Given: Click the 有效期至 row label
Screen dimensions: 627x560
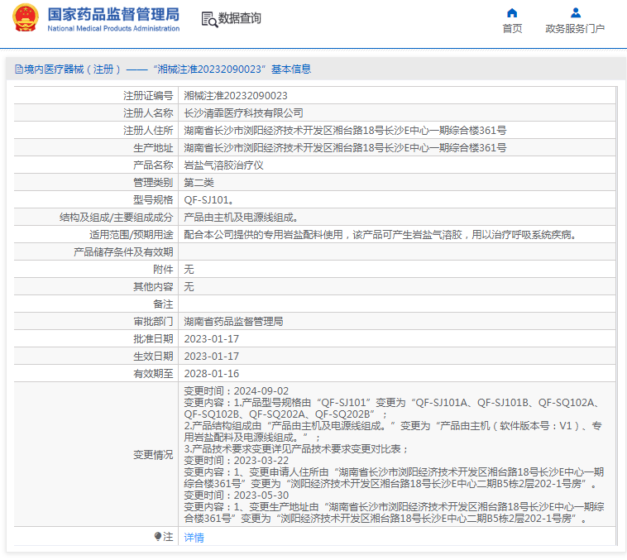Looking at the screenshot, I should pyautogui.click(x=153, y=374).
